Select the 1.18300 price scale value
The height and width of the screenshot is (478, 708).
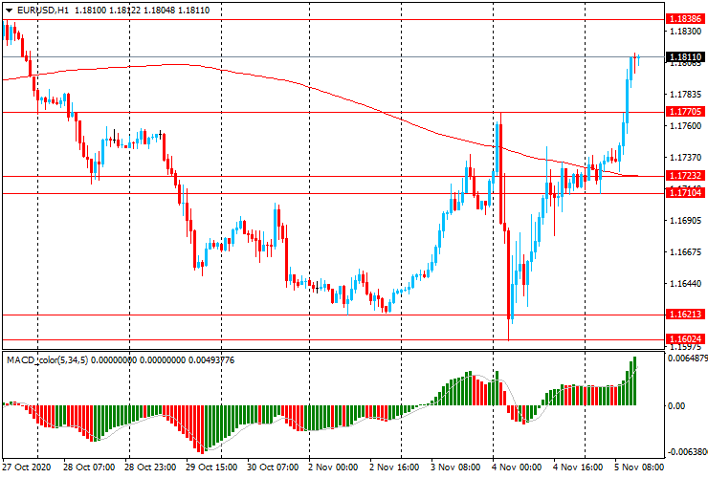coord(686,32)
